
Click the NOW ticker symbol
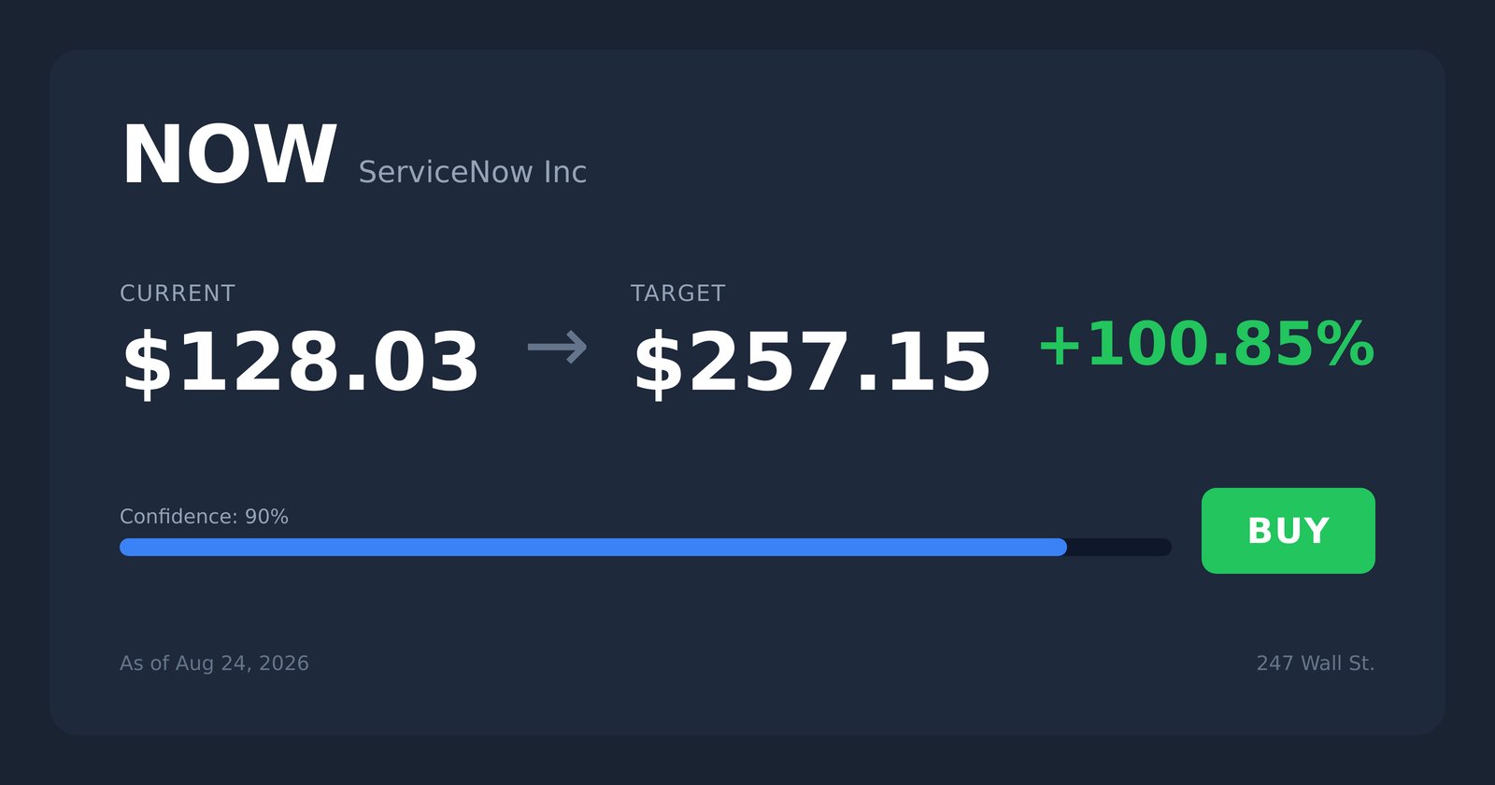click(x=229, y=155)
